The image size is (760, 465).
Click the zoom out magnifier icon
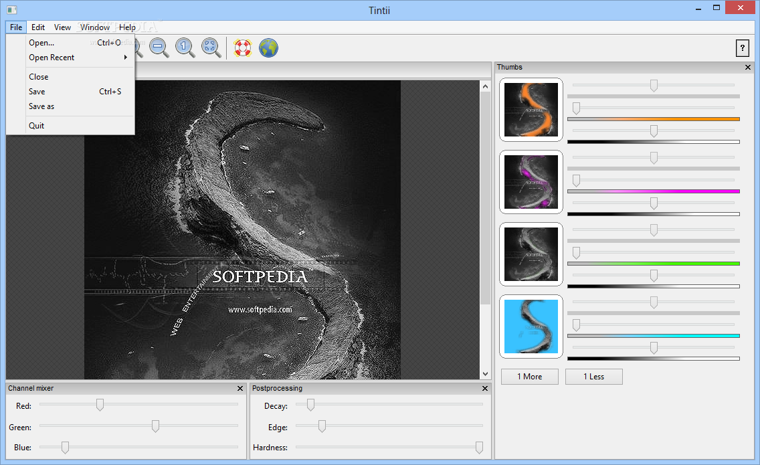click(x=159, y=48)
